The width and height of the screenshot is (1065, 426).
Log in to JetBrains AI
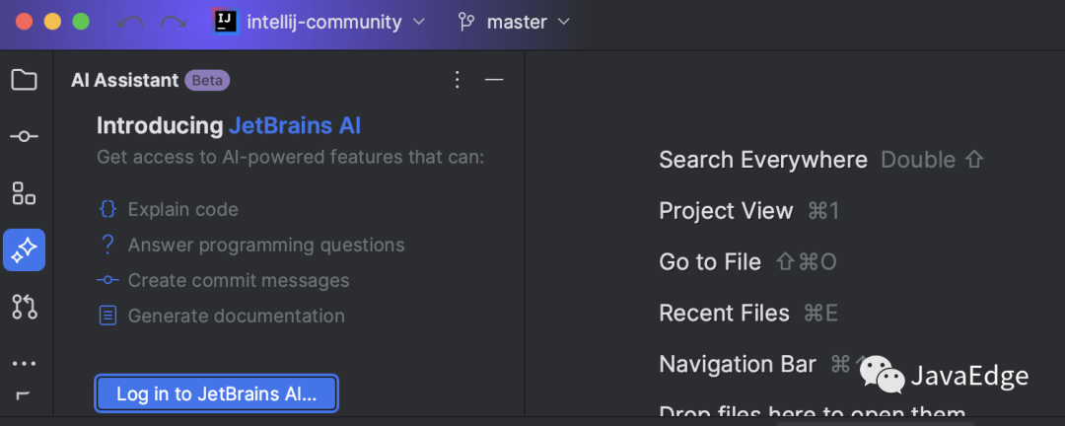coord(217,394)
